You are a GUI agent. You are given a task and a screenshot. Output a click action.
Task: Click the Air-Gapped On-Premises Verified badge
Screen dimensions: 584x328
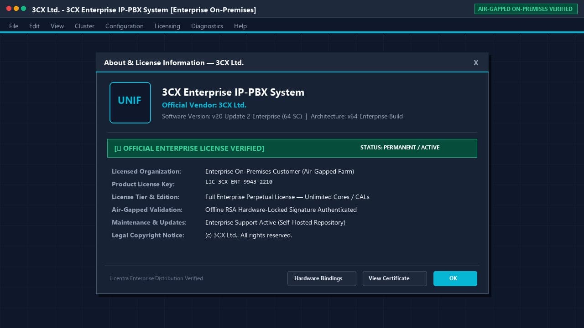(525, 9)
